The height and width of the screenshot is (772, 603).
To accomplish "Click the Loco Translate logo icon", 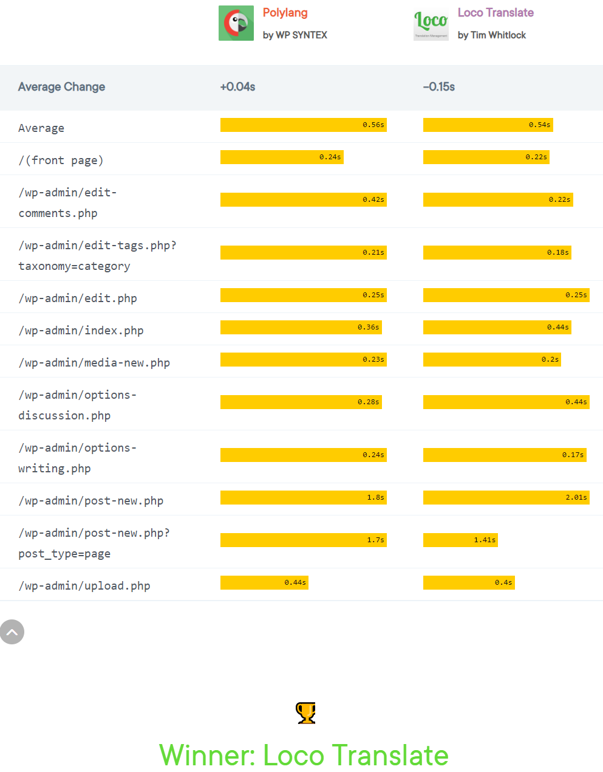I will click(431, 23).
